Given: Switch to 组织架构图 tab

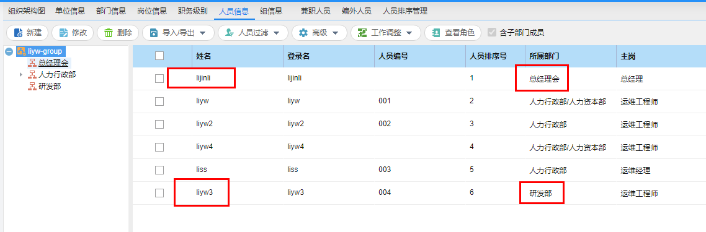Looking at the screenshot, I should (27, 11).
